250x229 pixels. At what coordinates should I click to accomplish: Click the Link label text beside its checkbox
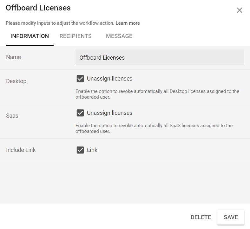92,150
